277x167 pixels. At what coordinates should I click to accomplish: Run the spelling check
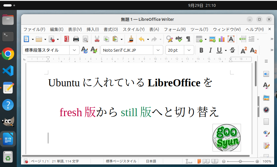pos(179,39)
